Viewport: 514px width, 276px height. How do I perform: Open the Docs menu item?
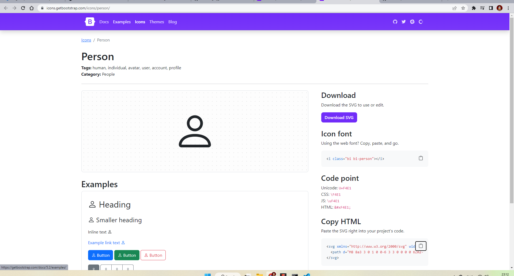[x=104, y=22]
